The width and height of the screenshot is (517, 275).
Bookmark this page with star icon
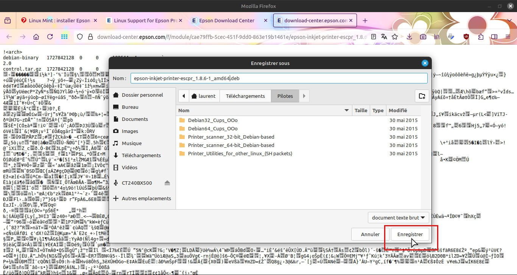pyautogui.click(x=395, y=37)
